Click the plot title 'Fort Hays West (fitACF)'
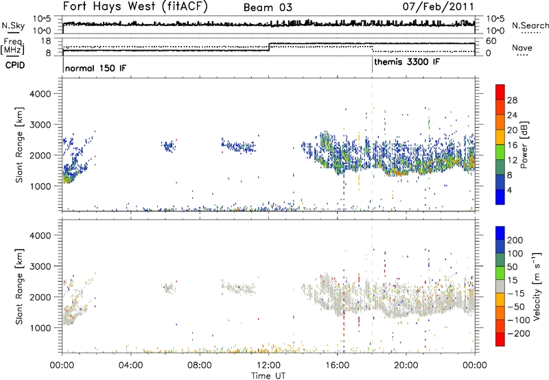Viewport: 549px width, 380px height. point(135,6)
